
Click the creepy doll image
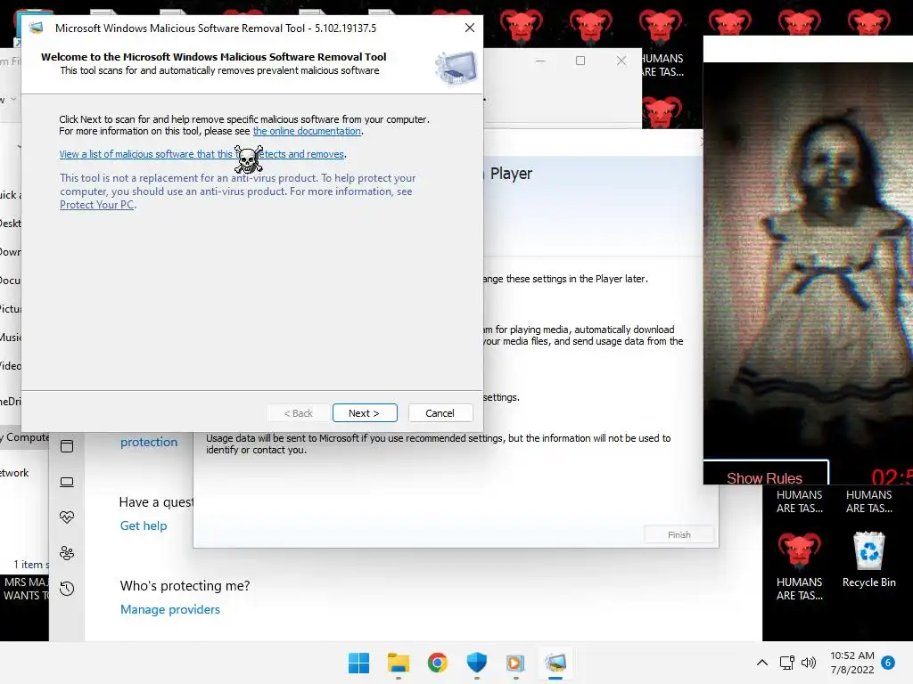pyautogui.click(x=808, y=262)
